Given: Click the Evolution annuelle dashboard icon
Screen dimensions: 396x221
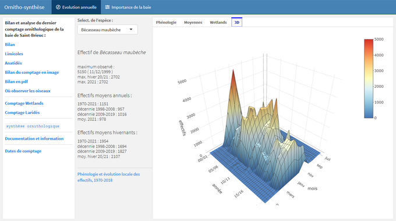Looking at the screenshot, I should (x=58, y=8).
